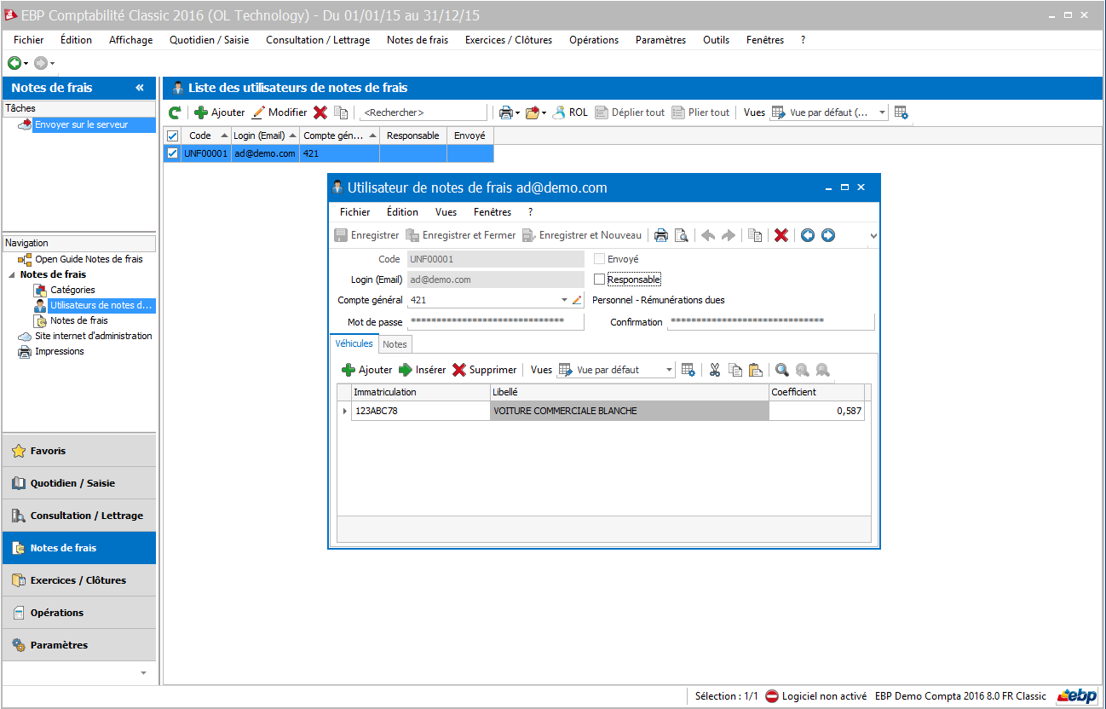Open the Vue par défaut views dropdown
Screen dimensions: 1106x709
click(x=884, y=112)
